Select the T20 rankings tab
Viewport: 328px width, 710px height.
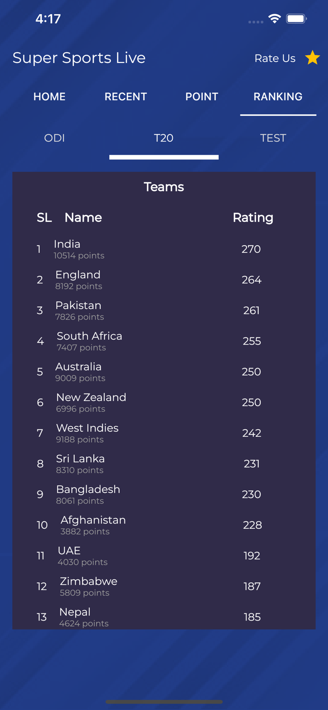click(164, 138)
